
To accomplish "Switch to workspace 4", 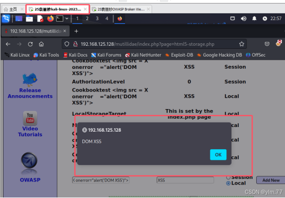I will tap(107, 19).
